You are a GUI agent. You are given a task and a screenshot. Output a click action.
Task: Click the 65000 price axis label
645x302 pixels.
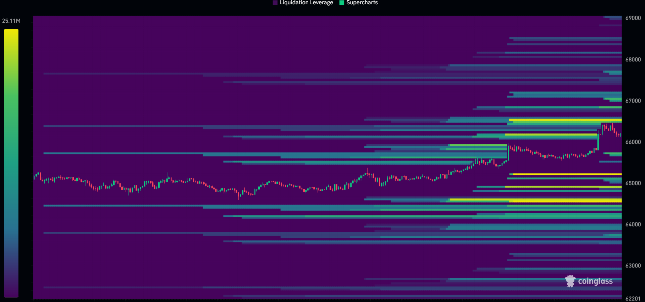(x=633, y=183)
